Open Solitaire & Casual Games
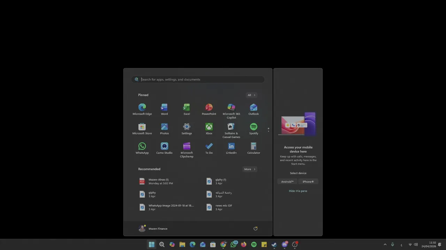This screenshot has height=250, width=446. pyautogui.click(x=231, y=131)
